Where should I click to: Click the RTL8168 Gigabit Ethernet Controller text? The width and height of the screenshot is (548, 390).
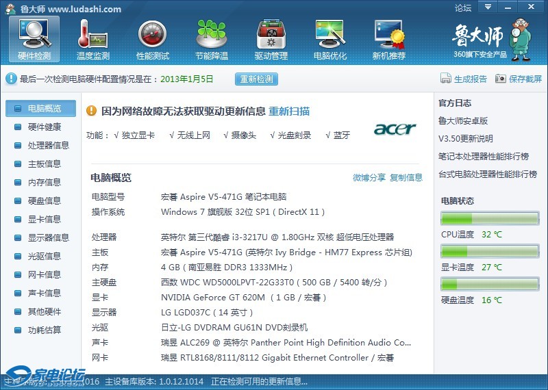tap(277, 358)
